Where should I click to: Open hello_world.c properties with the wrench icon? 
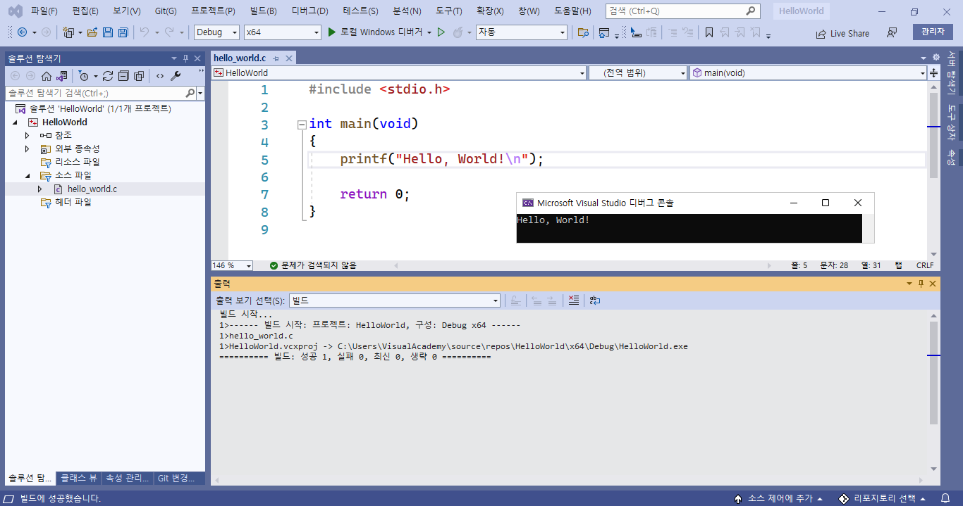175,76
